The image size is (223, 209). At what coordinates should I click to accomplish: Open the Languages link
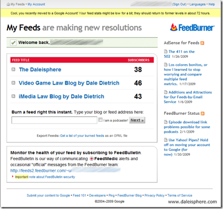[197, 4]
